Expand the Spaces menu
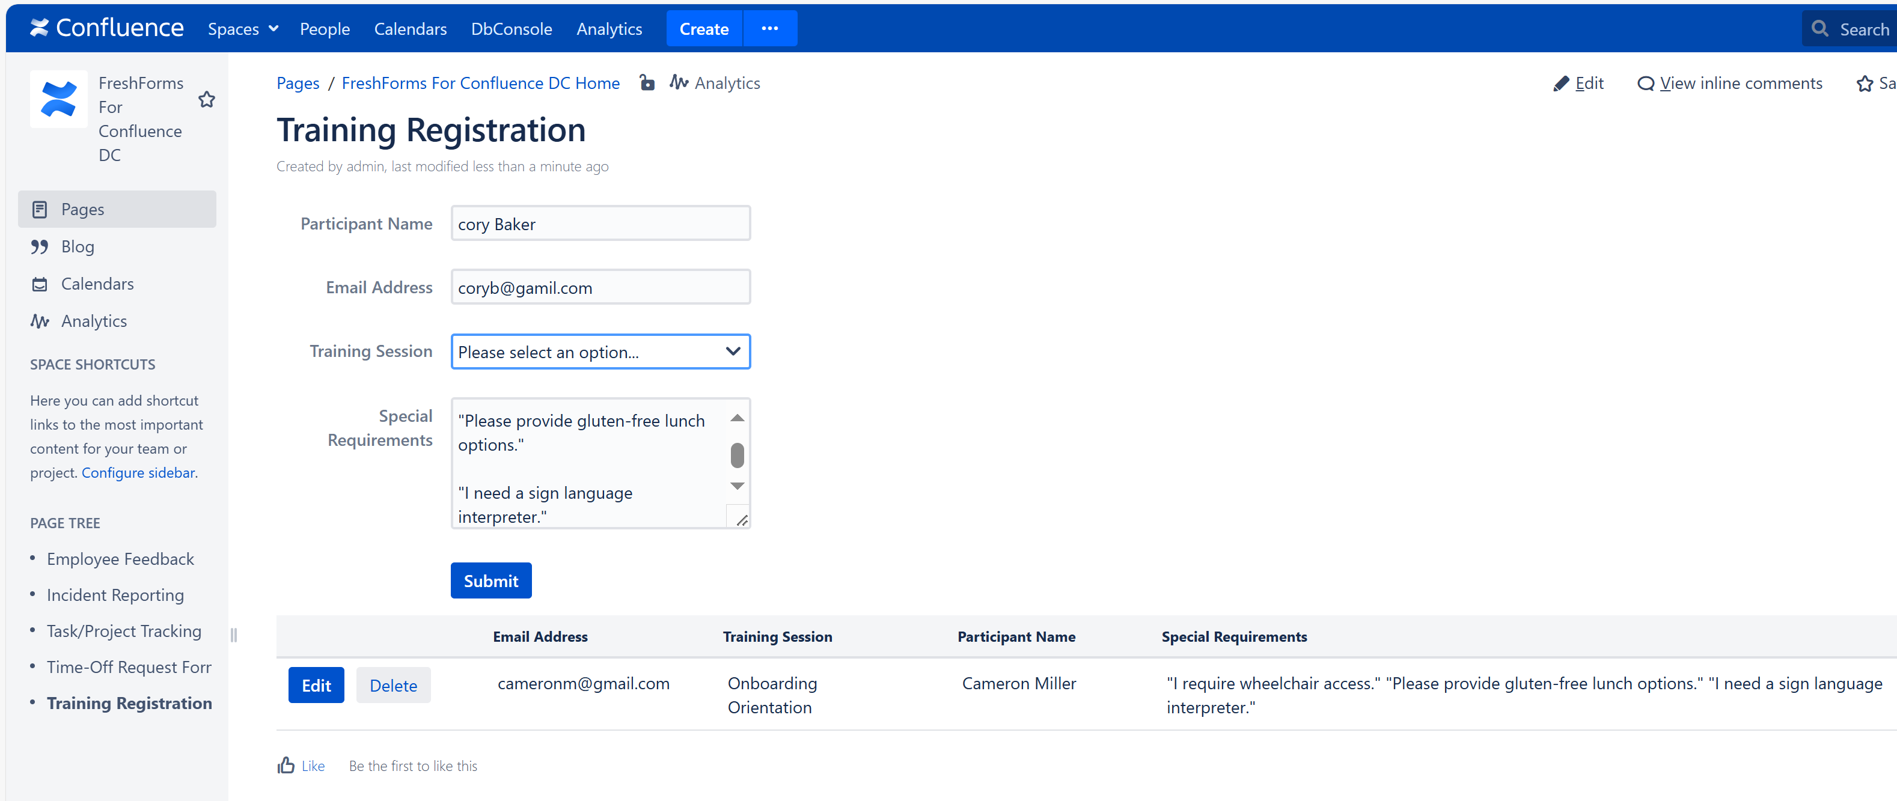Screen dimensions: 1897x801 pyautogui.click(x=243, y=29)
